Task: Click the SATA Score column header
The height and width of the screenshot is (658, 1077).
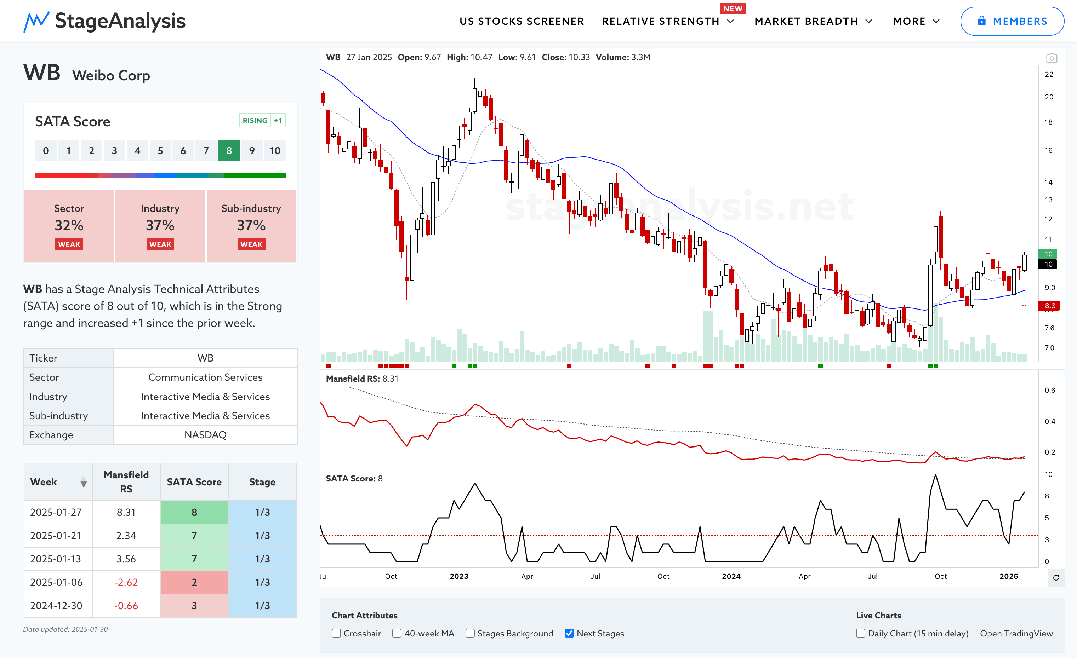Action: [194, 481]
